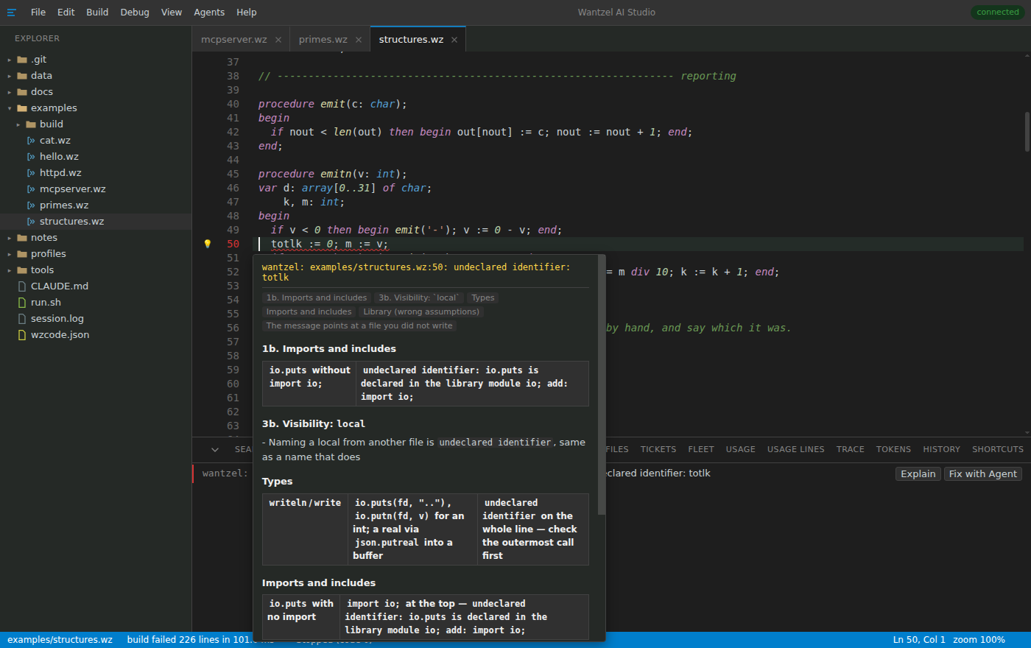The width and height of the screenshot is (1031, 648).
Task: Click the connected status badge
Action: pos(998,12)
